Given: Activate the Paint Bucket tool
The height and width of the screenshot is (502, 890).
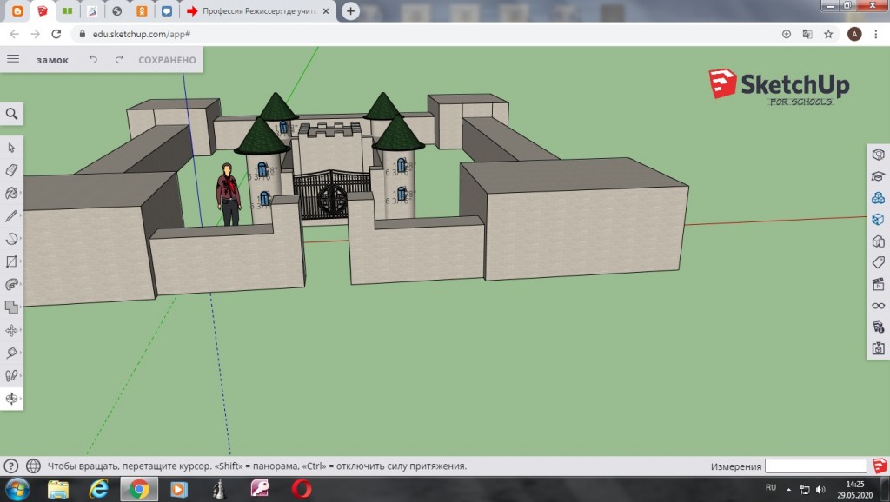Looking at the screenshot, I should (x=11, y=193).
